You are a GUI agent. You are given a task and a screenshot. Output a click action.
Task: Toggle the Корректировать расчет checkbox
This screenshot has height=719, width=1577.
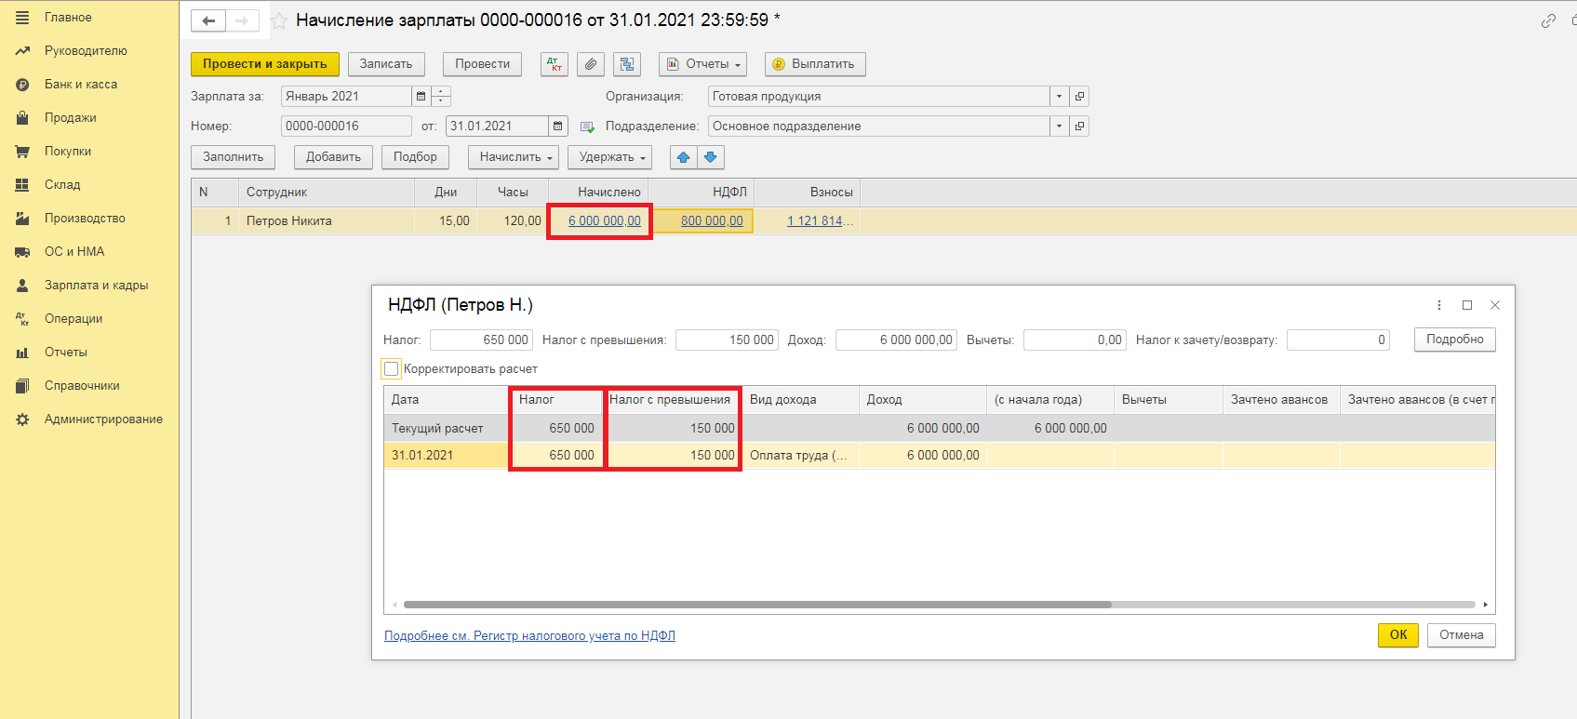tap(392, 369)
